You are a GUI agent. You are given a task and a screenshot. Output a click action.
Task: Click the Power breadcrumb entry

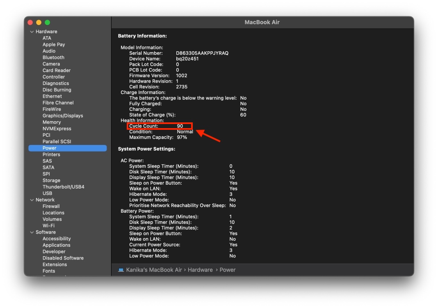[x=227, y=270]
